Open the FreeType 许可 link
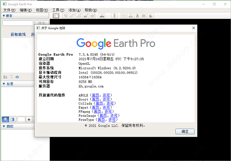 (112, 120)
